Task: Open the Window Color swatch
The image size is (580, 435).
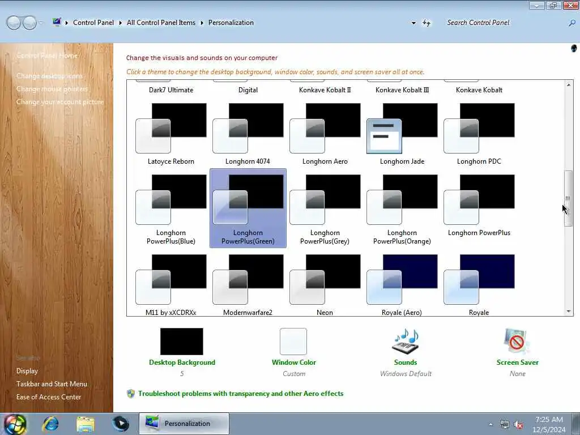Action: (293, 342)
